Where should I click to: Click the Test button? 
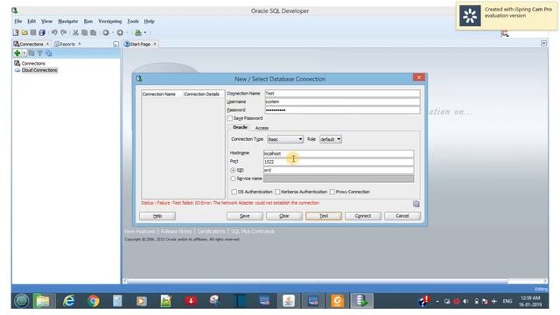[324, 216]
